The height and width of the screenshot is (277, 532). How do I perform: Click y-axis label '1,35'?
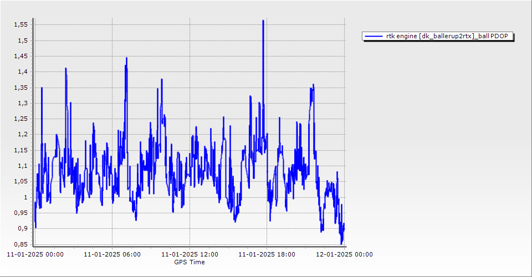click(x=21, y=88)
